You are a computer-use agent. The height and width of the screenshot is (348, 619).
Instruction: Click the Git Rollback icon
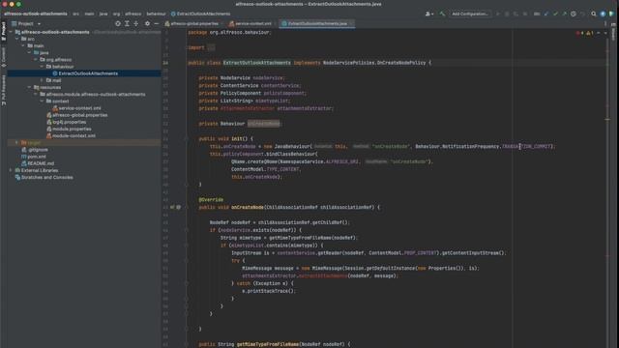pos(582,14)
